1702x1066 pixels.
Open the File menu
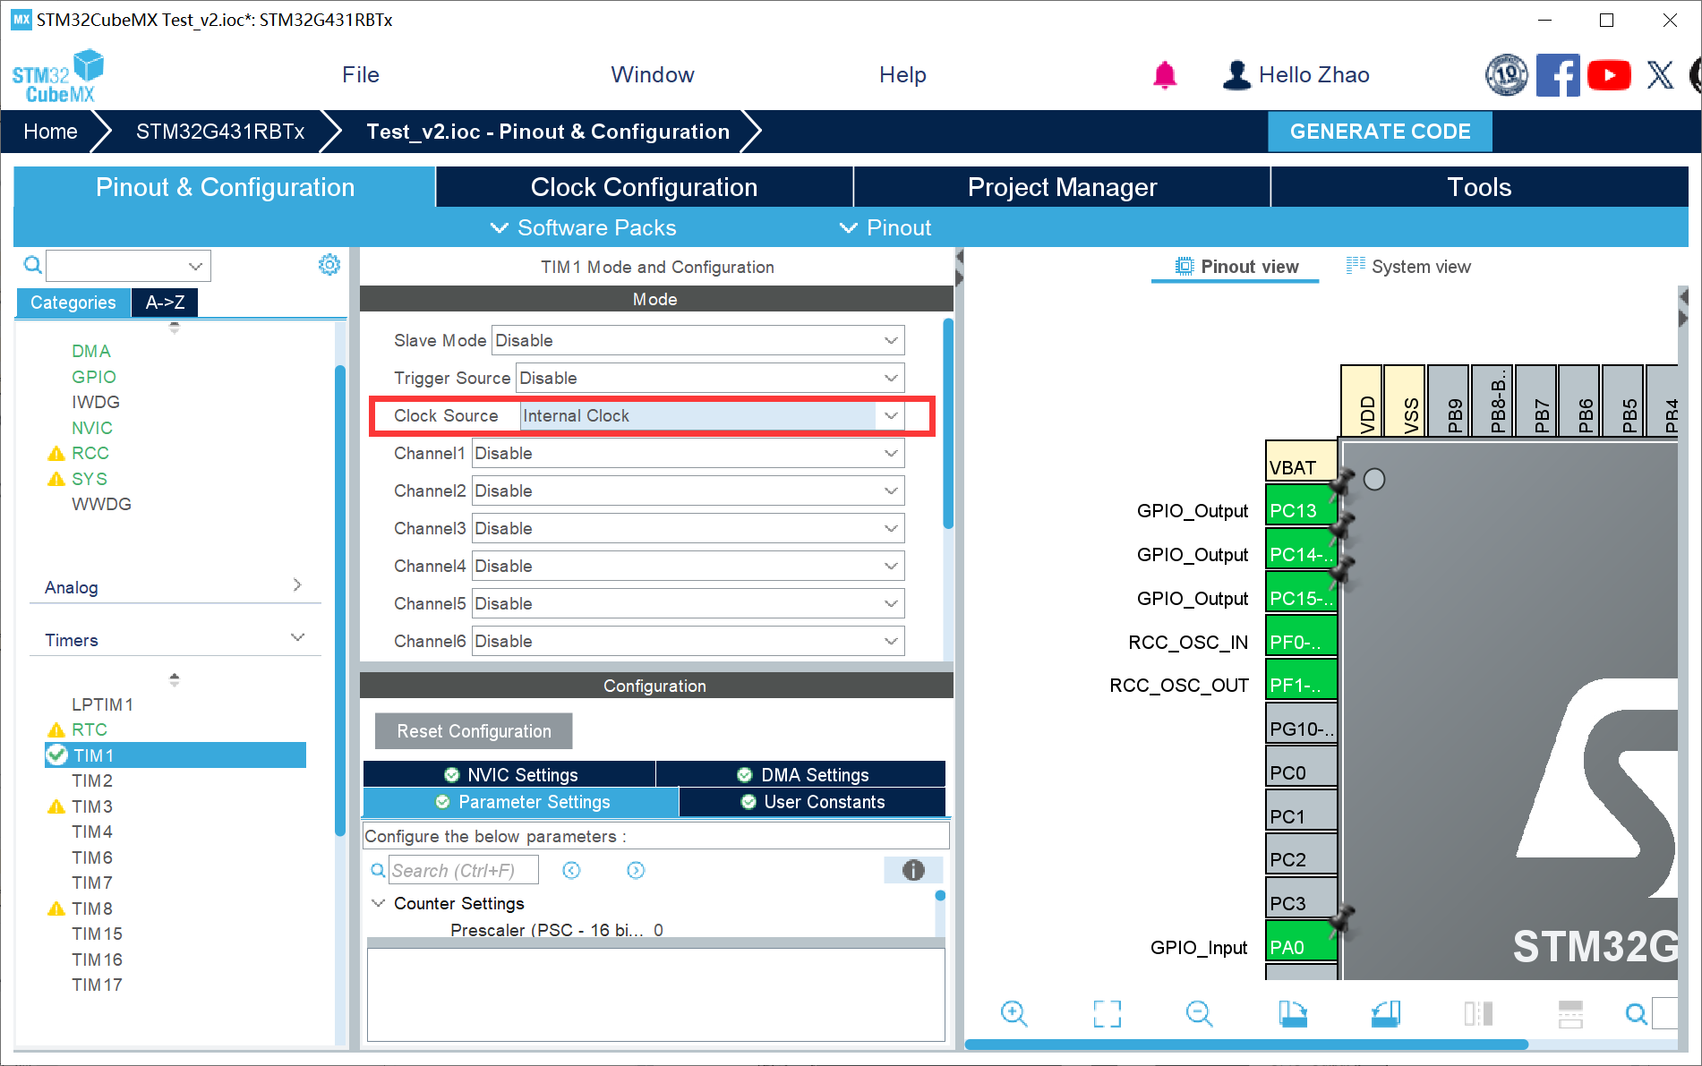coord(360,75)
